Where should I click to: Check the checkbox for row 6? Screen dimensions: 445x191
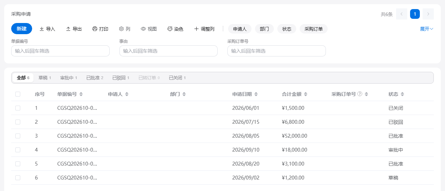pyautogui.click(x=18, y=178)
